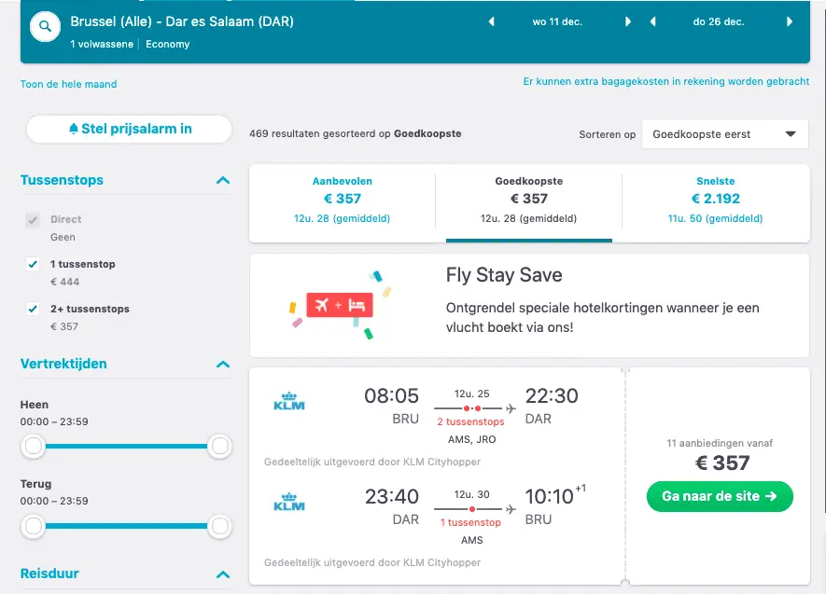Go to previous return date before do 26 dec.
This screenshot has width=826, height=594.
(652, 21)
